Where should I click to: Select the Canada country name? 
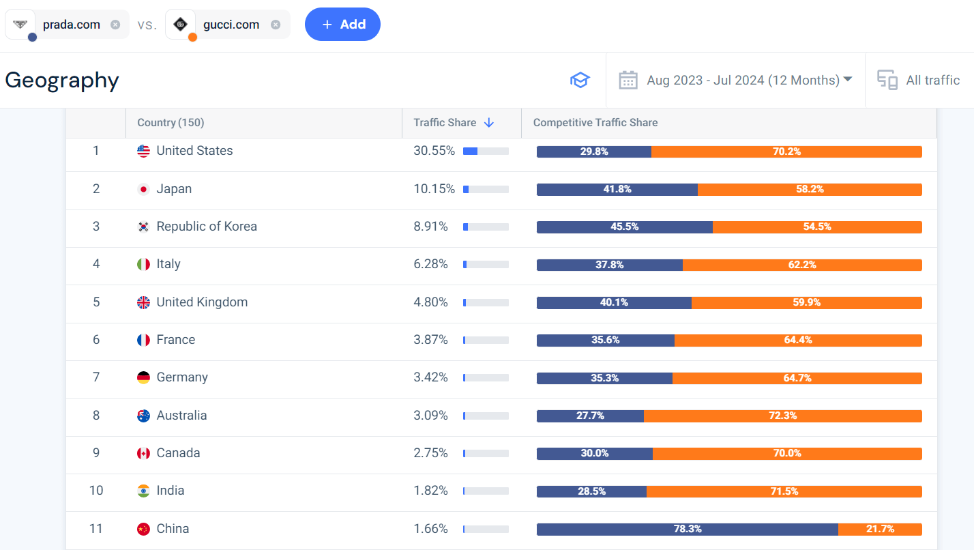coord(178,453)
